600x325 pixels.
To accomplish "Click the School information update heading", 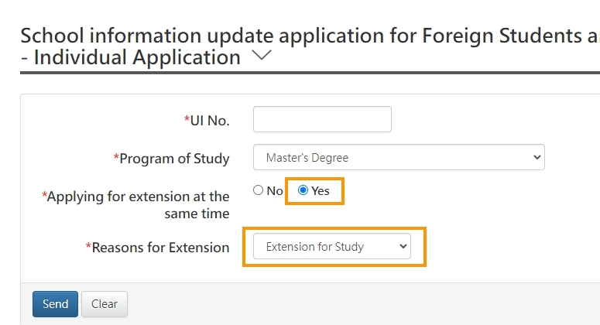I will point(310,36).
